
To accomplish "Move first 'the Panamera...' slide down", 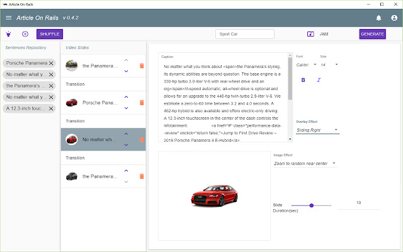I will click(x=126, y=71).
